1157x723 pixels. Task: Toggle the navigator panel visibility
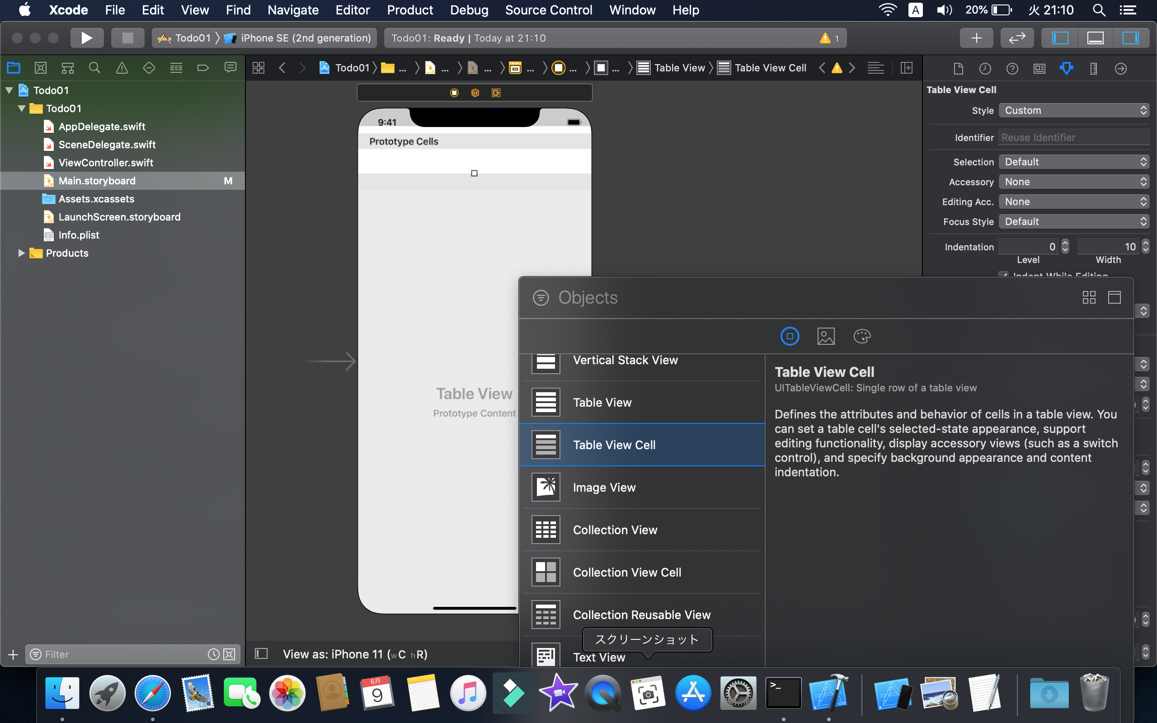pyautogui.click(x=1059, y=38)
